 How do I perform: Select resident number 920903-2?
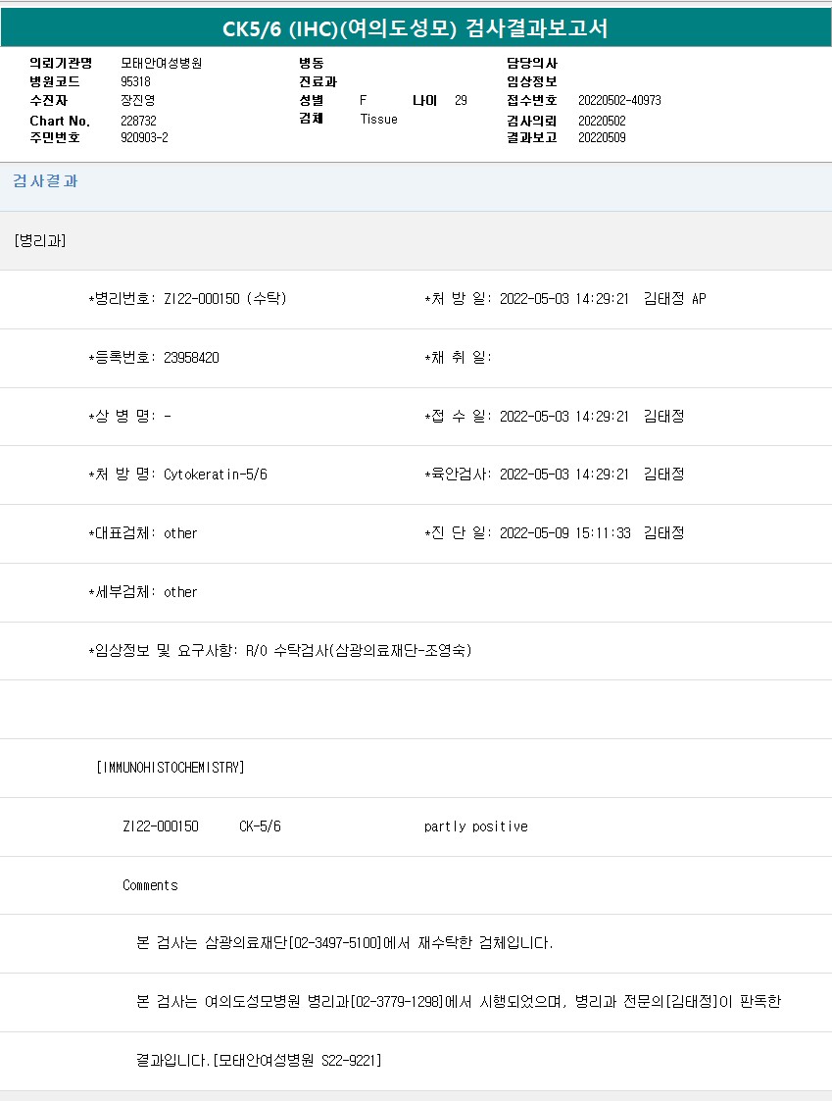pos(145,137)
